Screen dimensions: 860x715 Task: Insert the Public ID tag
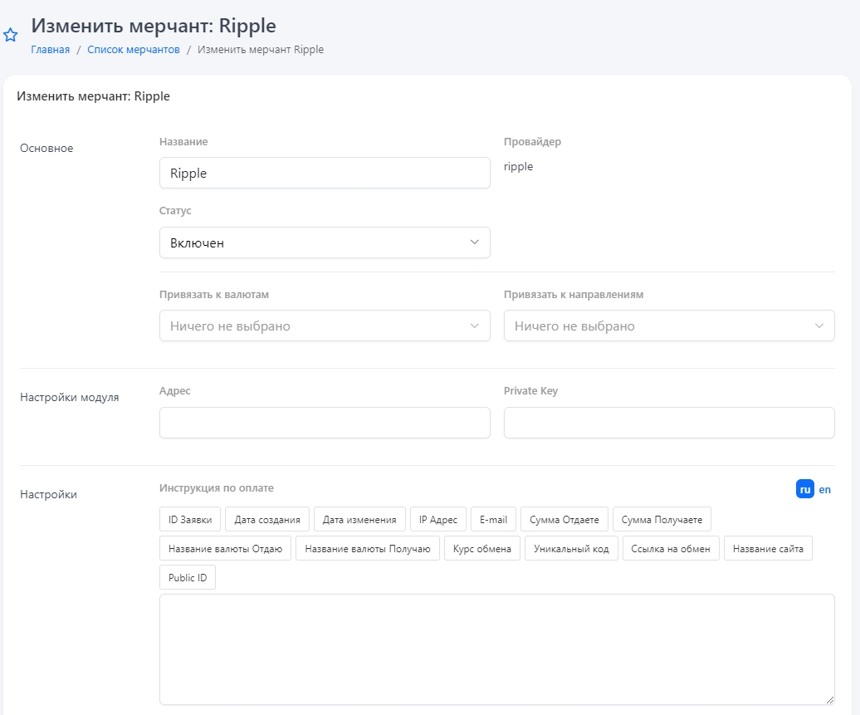coord(188,578)
